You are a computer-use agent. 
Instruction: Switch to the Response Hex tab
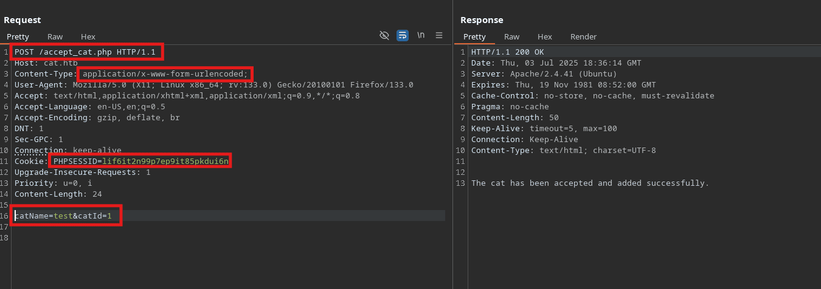click(545, 37)
